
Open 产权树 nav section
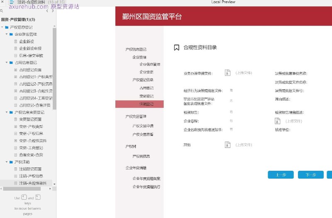coord(131,147)
